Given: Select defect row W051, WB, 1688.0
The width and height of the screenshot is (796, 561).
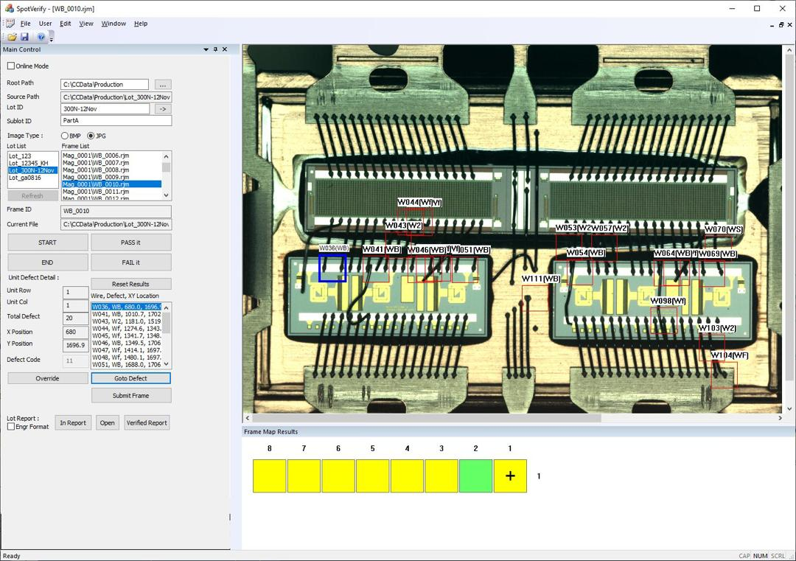Looking at the screenshot, I should point(127,364).
